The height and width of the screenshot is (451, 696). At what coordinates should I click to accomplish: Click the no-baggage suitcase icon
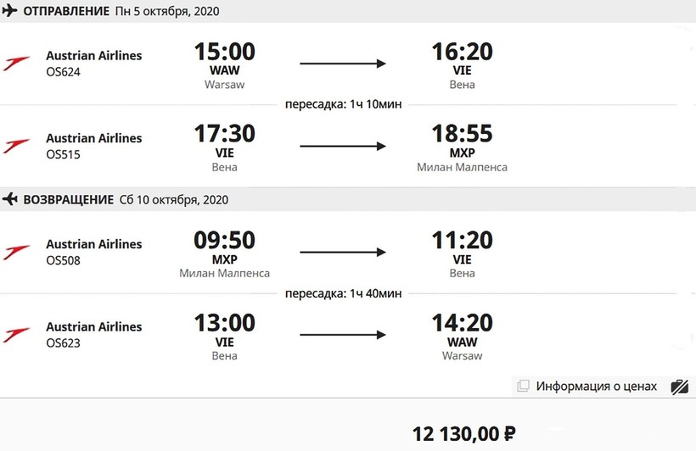(679, 387)
